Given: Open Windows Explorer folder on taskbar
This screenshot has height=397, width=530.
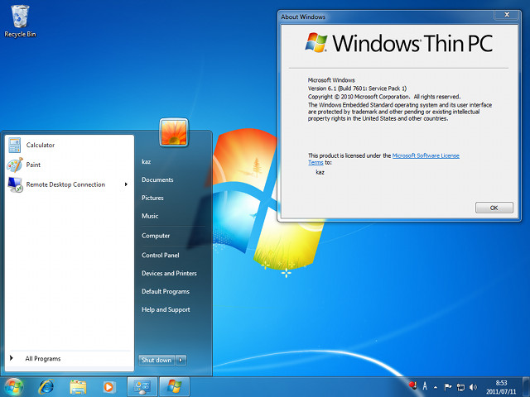Looking at the screenshot, I should [78, 387].
